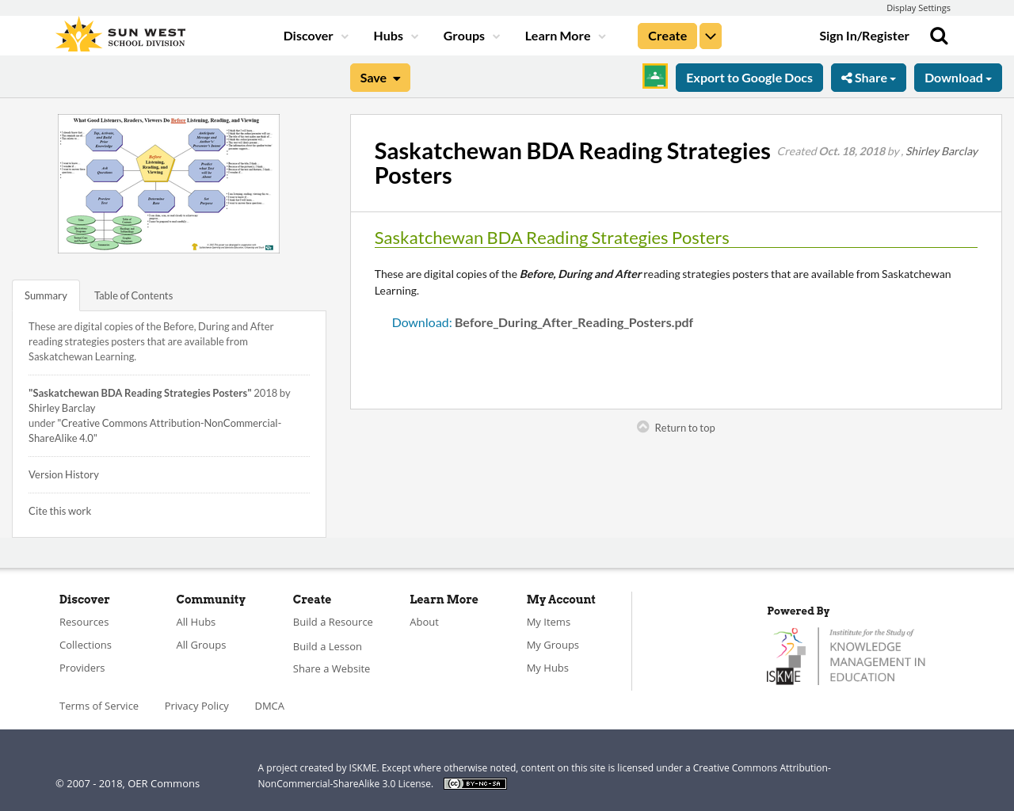1014x811 pixels.
Task: Click the Google Classroom share icon
Action: tap(654, 76)
